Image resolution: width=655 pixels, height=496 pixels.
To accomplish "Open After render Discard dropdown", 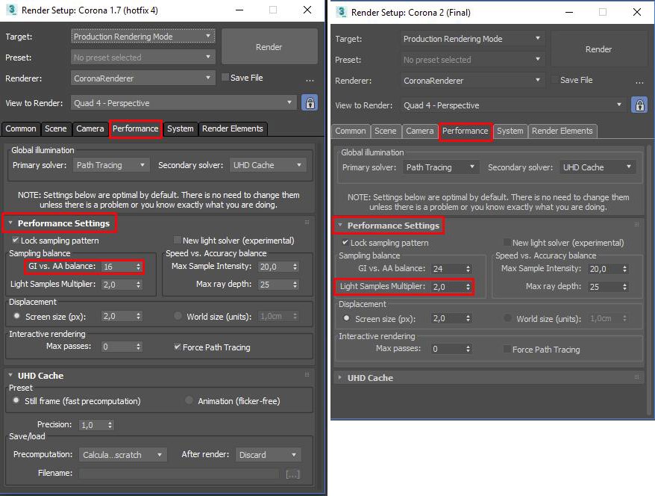I will (x=268, y=455).
